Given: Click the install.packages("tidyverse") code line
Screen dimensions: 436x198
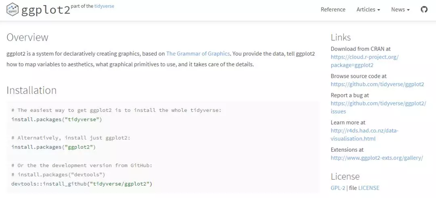Looking at the screenshot, I should [57, 120].
